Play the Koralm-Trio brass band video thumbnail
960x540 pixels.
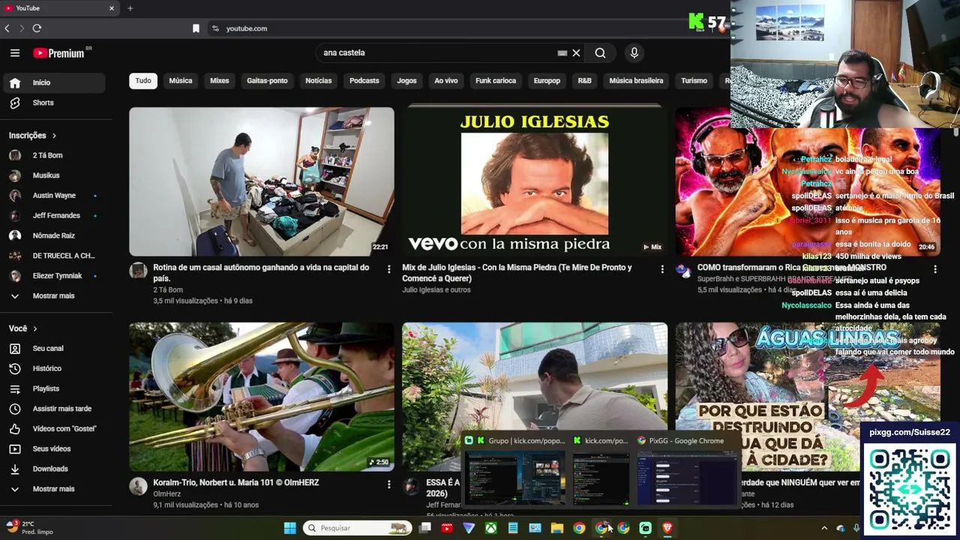coord(262,397)
